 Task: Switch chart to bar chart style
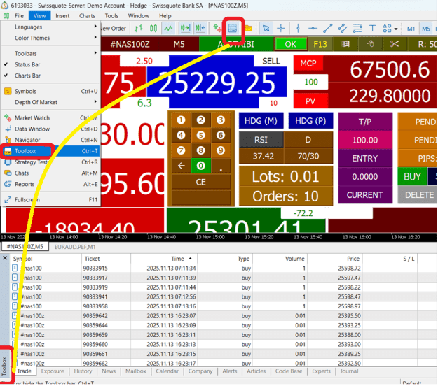click(x=139, y=28)
